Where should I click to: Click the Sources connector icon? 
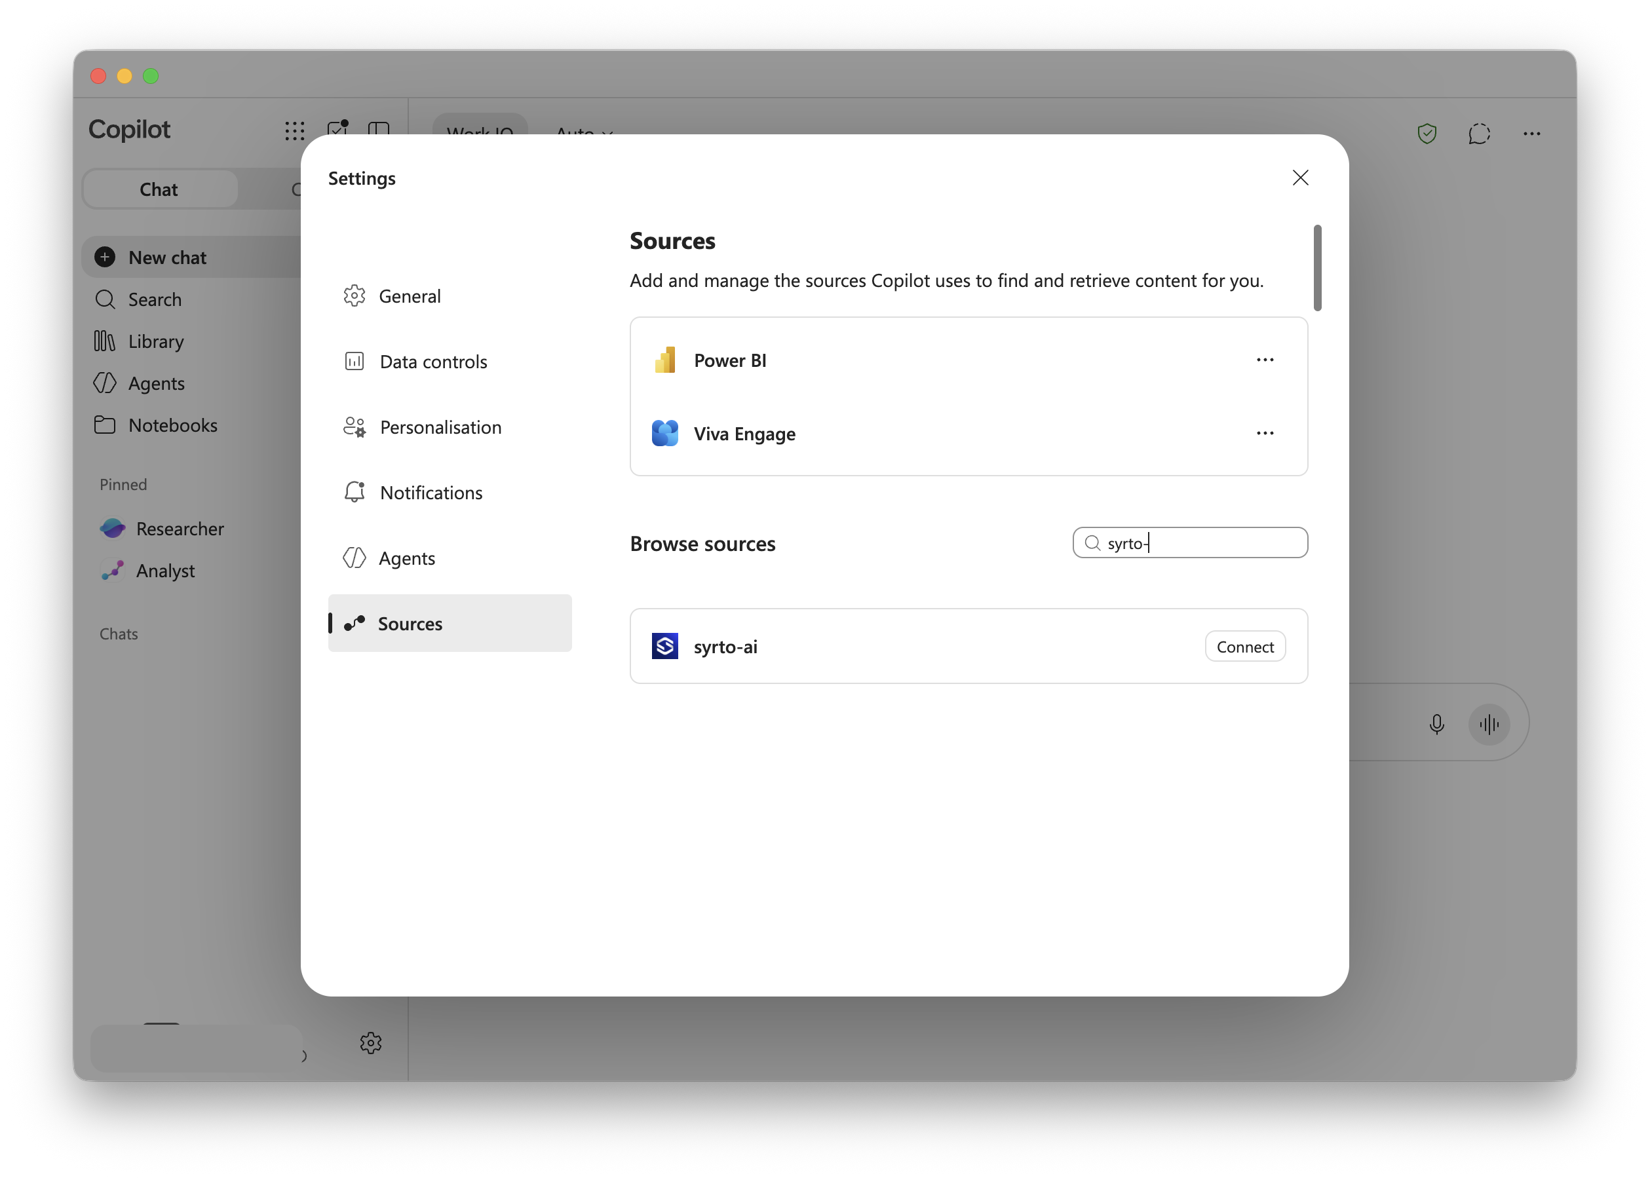(x=354, y=623)
